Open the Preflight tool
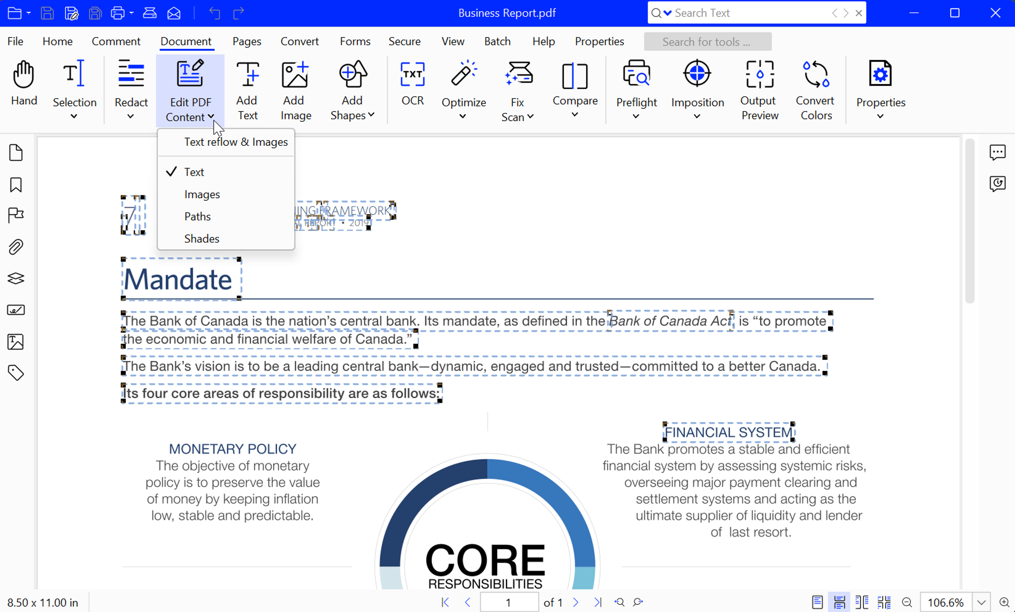Image resolution: width=1015 pixels, height=612 pixels. tap(636, 89)
